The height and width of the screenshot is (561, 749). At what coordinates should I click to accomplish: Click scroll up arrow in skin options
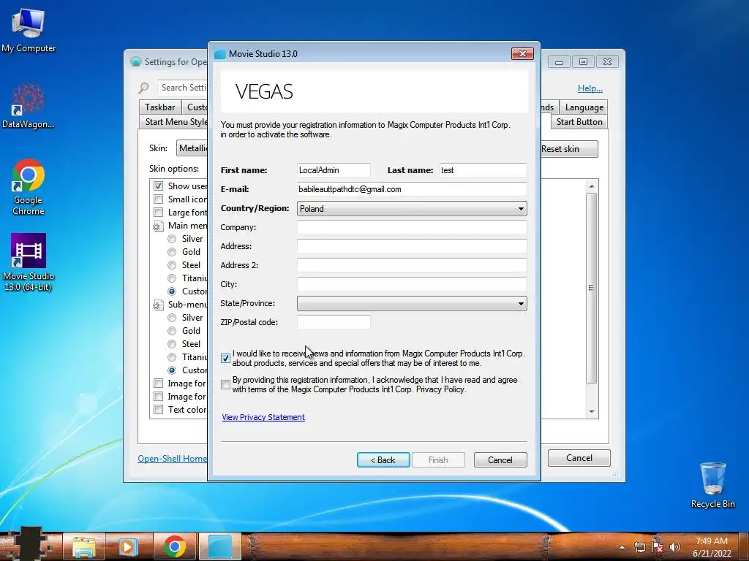point(591,186)
